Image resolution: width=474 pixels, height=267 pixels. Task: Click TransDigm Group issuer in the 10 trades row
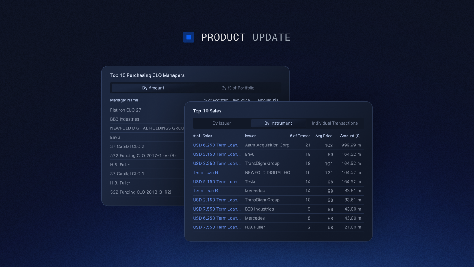[x=262, y=200]
